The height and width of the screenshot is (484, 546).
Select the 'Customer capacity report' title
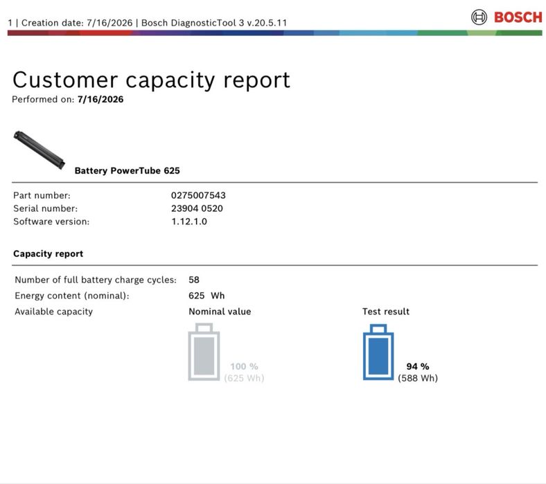151,80
